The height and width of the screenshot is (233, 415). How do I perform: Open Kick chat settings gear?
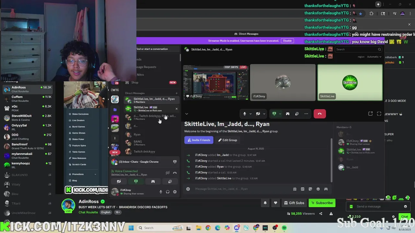click(x=393, y=217)
